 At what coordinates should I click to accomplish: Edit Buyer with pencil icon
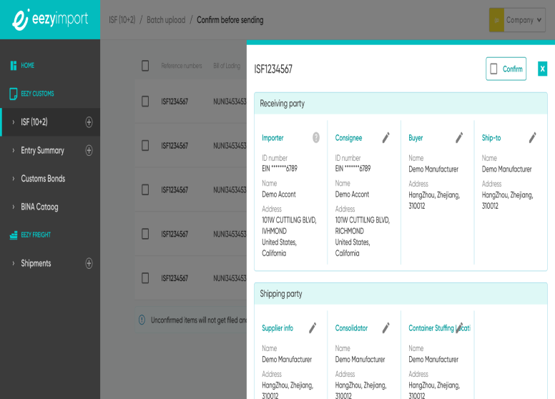coord(459,137)
